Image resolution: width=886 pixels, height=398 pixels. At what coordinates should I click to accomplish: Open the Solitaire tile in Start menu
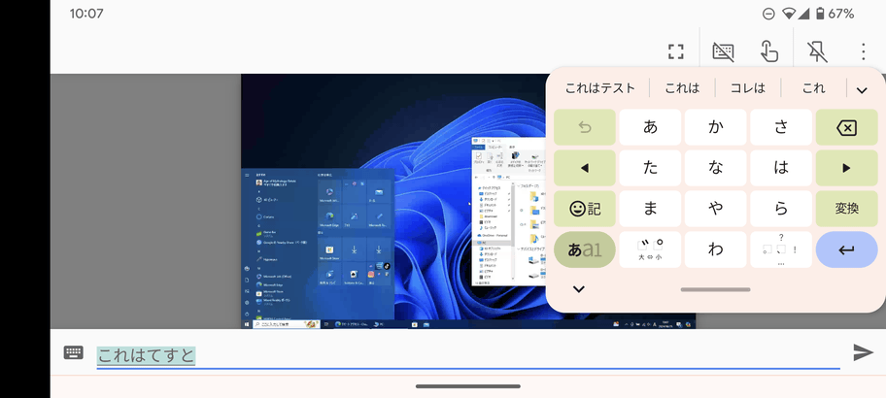[x=354, y=275]
